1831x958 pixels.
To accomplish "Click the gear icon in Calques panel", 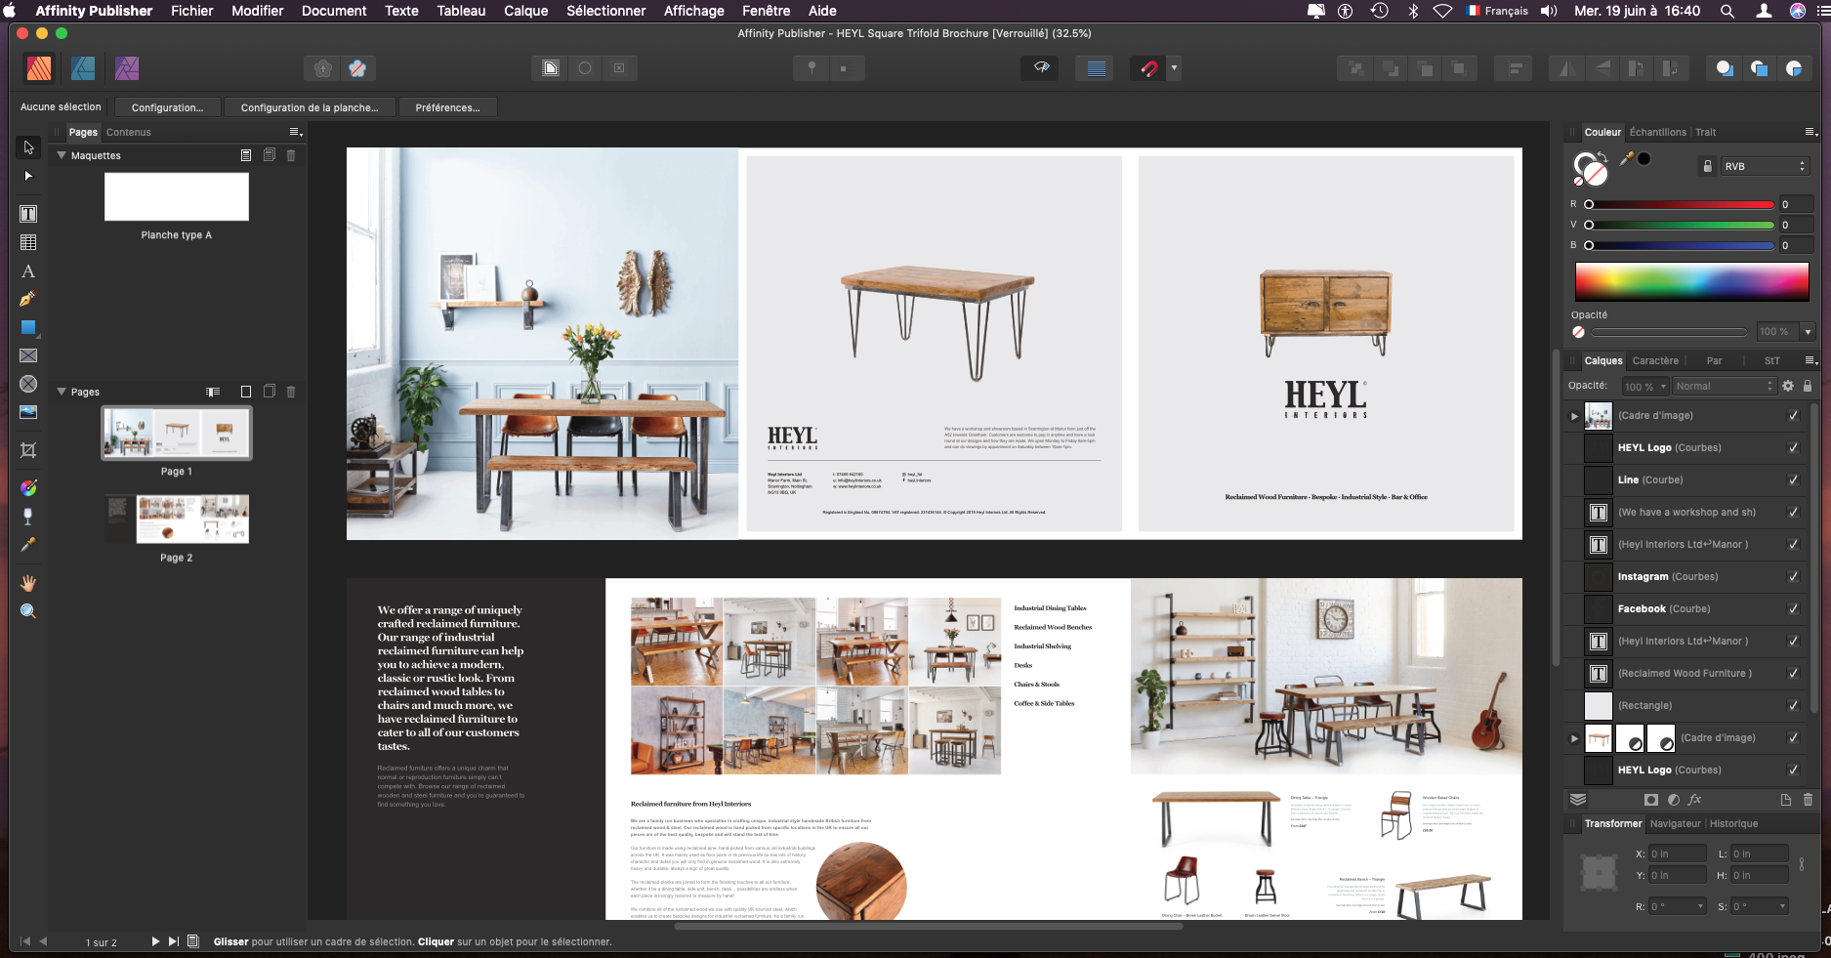I will pos(1788,386).
